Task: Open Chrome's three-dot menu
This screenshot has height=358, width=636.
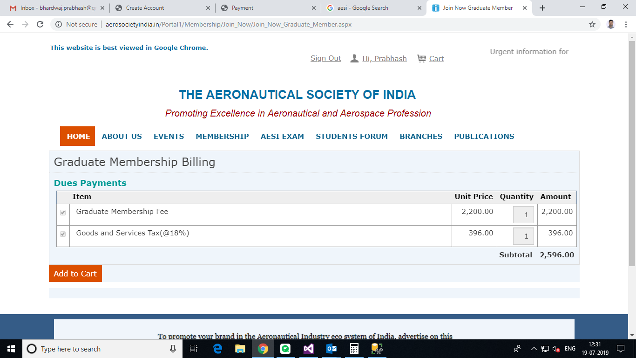Action: 626,24
